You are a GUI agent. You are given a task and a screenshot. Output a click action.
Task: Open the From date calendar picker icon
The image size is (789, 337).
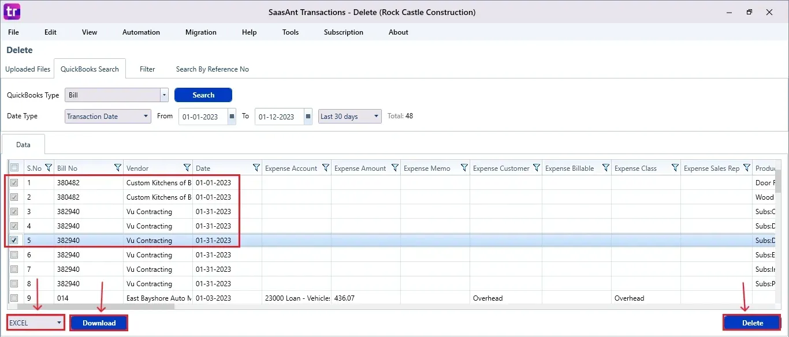tap(232, 117)
